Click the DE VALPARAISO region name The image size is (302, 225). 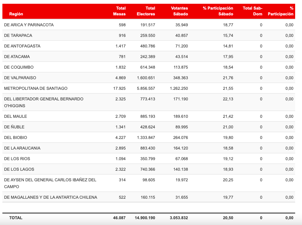pyautogui.click(x=20, y=78)
